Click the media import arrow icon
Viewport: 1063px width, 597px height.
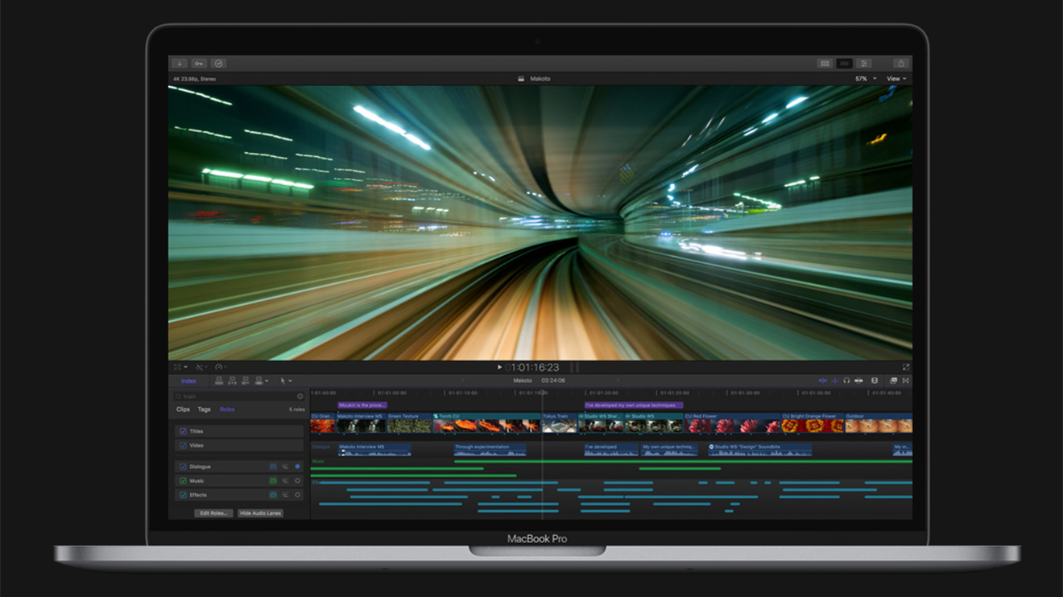(179, 63)
